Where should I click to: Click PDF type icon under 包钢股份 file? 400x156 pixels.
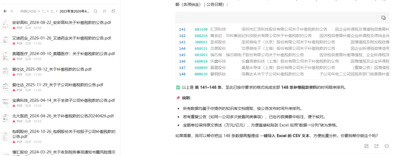(14, 142)
